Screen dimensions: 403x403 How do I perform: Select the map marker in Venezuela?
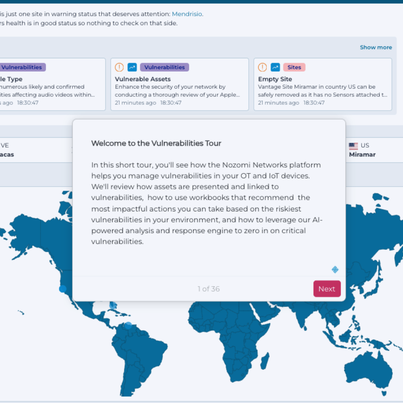[x=128, y=325]
